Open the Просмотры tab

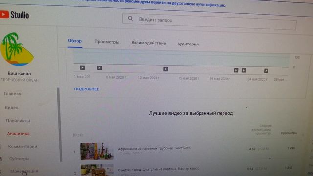coord(107,42)
